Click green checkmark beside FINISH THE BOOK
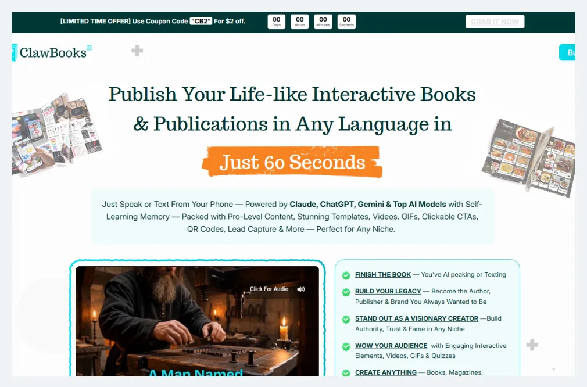This screenshot has width=587, height=387. [346, 275]
